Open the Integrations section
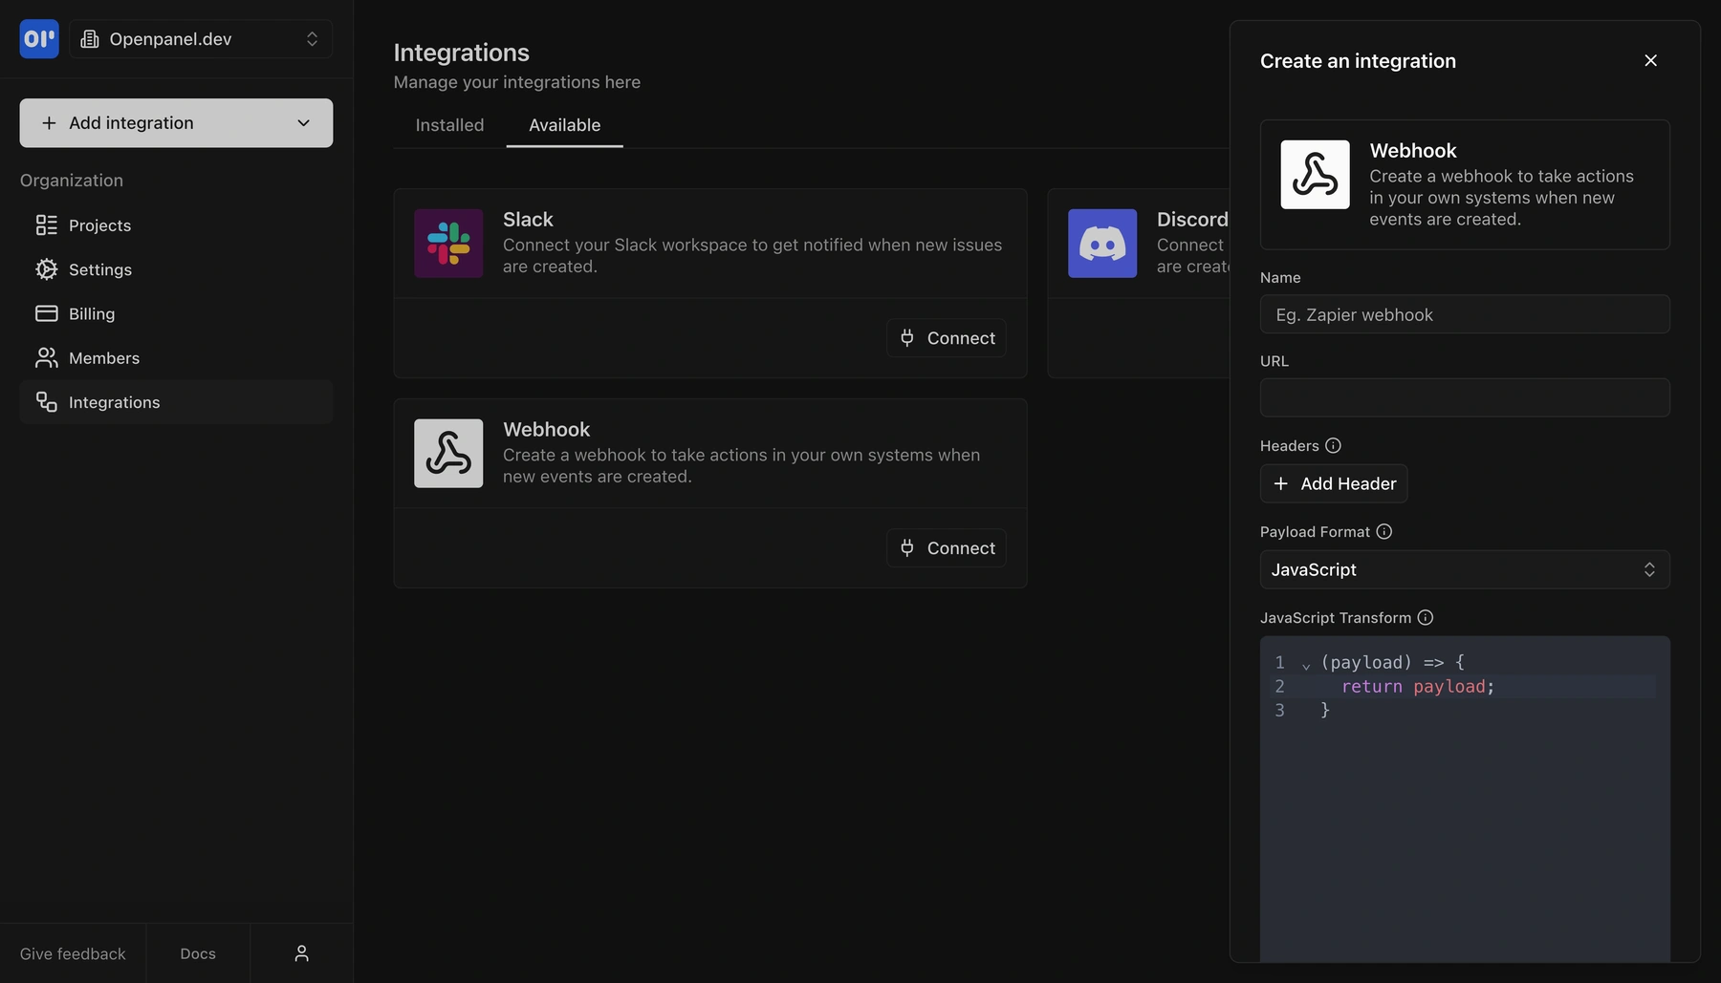 [x=114, y=401]
